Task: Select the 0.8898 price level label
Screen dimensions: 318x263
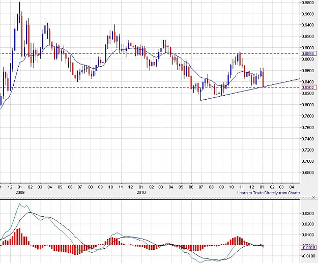Action: click(308, 53)
